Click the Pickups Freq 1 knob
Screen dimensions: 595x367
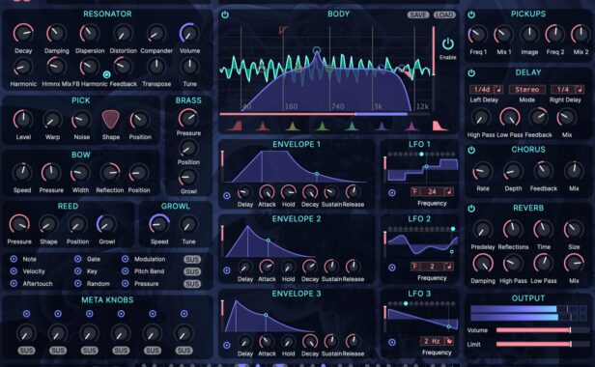(477, 35)
